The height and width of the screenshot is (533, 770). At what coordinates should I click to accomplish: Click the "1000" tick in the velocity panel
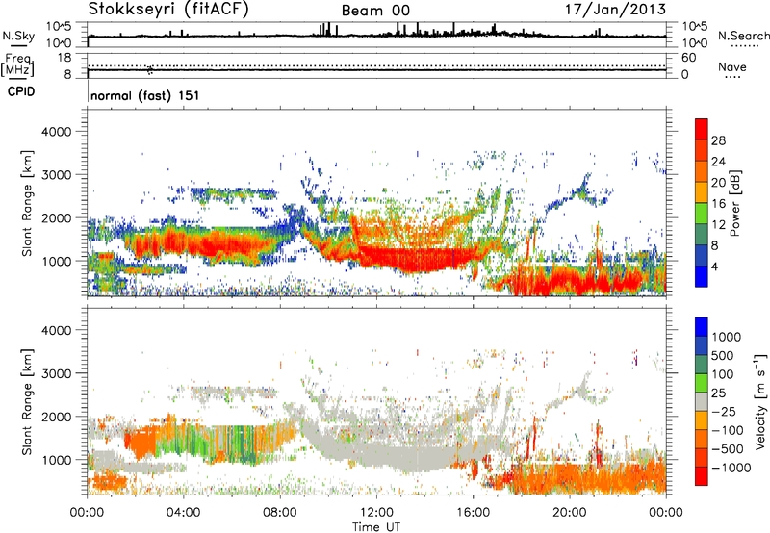[x=56, y=460]
